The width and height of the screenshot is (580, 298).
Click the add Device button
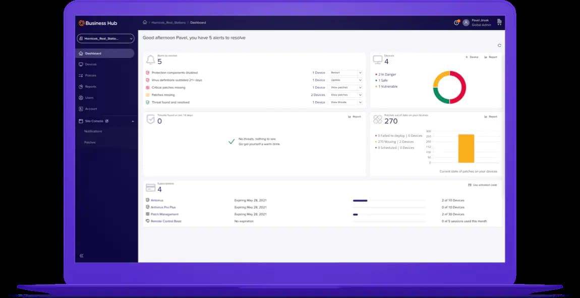(472, 57)
